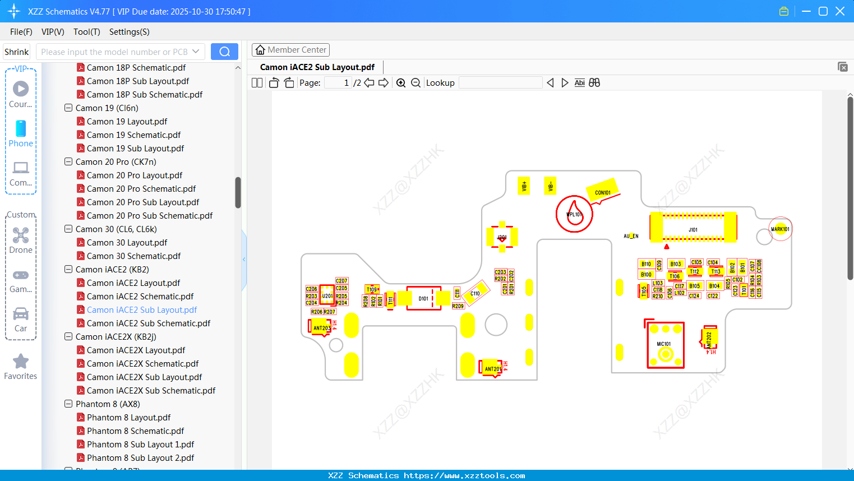
Task: Collapse the Camon 19 (CI6n) folder
Action: (68, 108)
